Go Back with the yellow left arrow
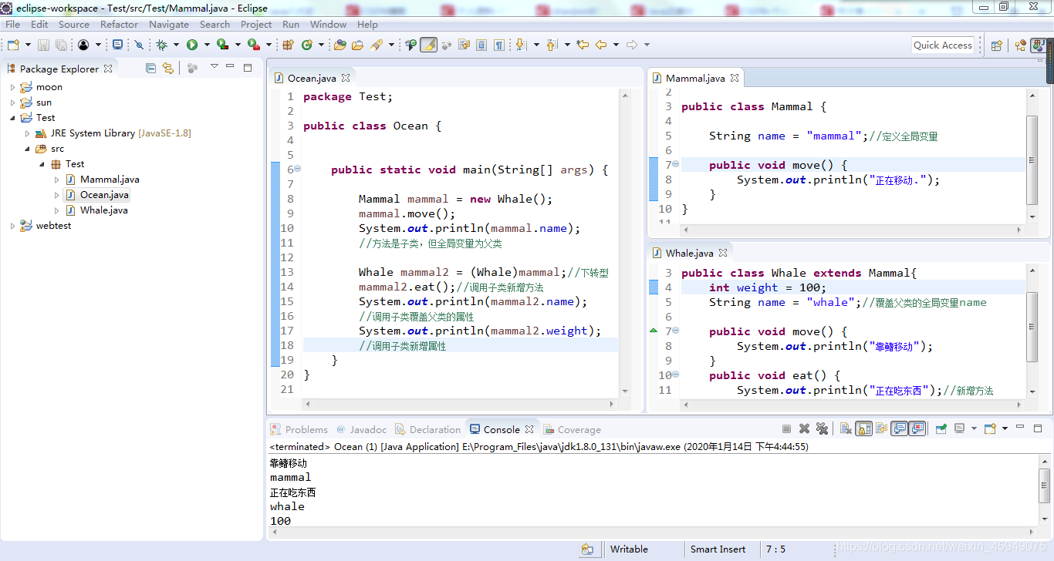This screenshot has height=561, width=1054. 600,45
